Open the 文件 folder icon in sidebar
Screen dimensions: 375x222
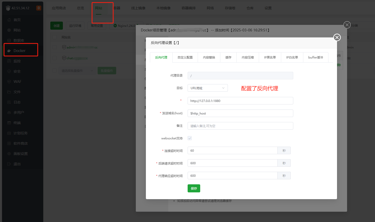tap(9, 92)
